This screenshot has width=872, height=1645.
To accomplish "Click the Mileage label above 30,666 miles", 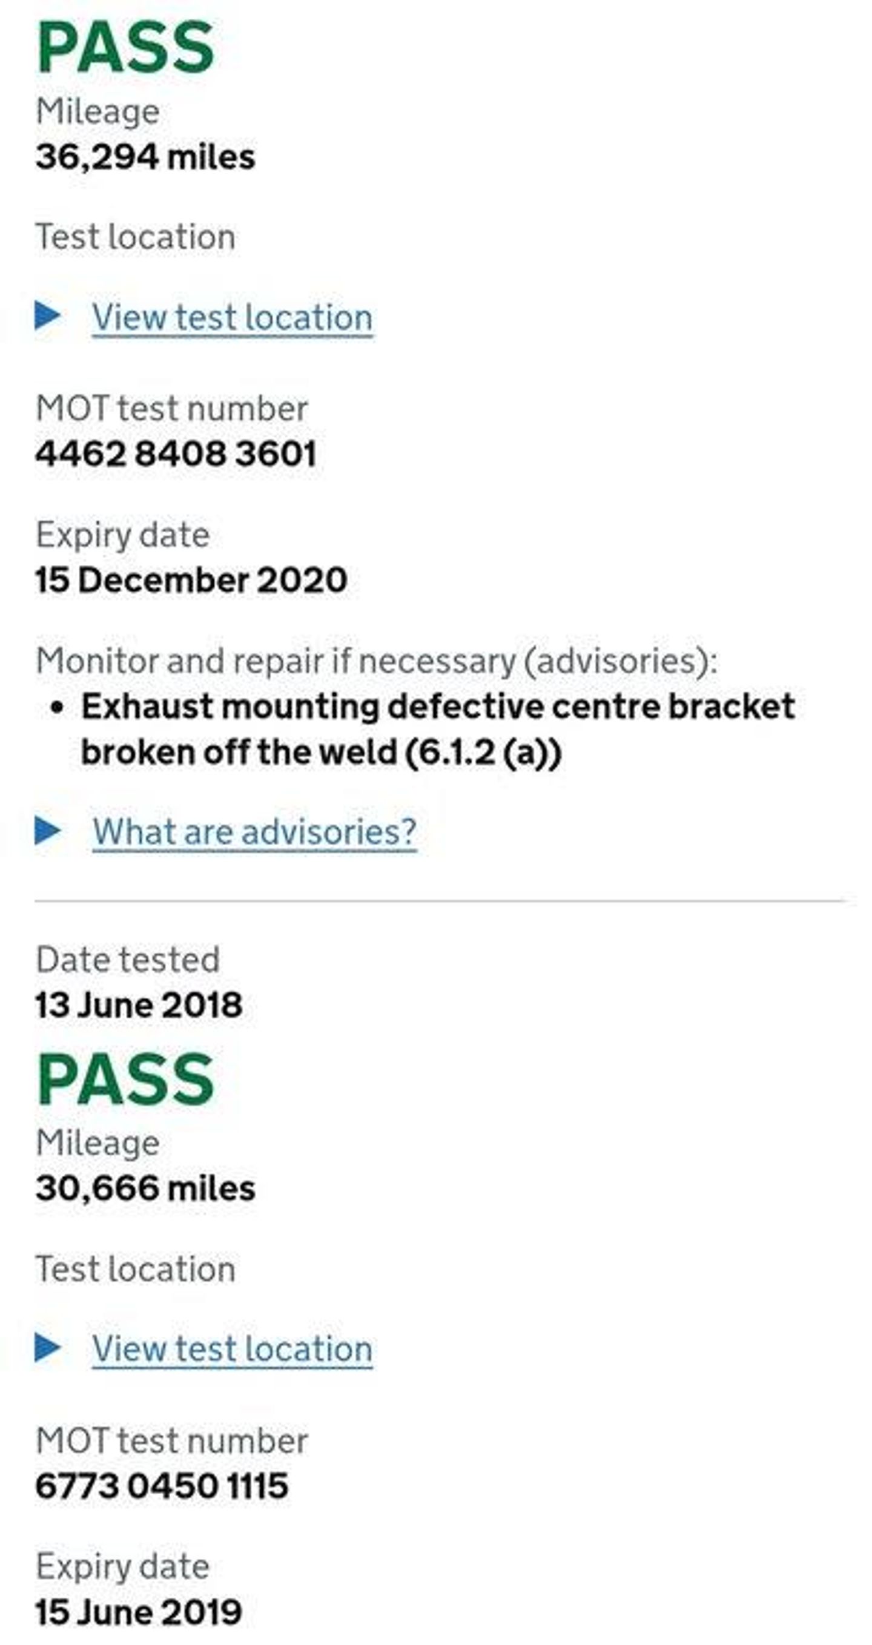I will [97, 1142].
